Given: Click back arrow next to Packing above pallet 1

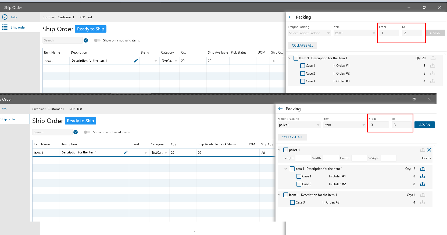Looking at the screenshot, I should (x=280, y=109).
